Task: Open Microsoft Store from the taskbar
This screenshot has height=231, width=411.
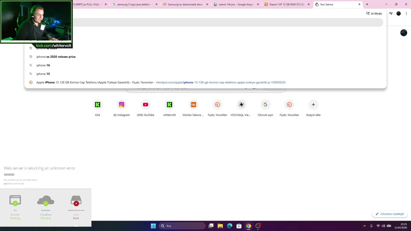Action: coord(239,226)
